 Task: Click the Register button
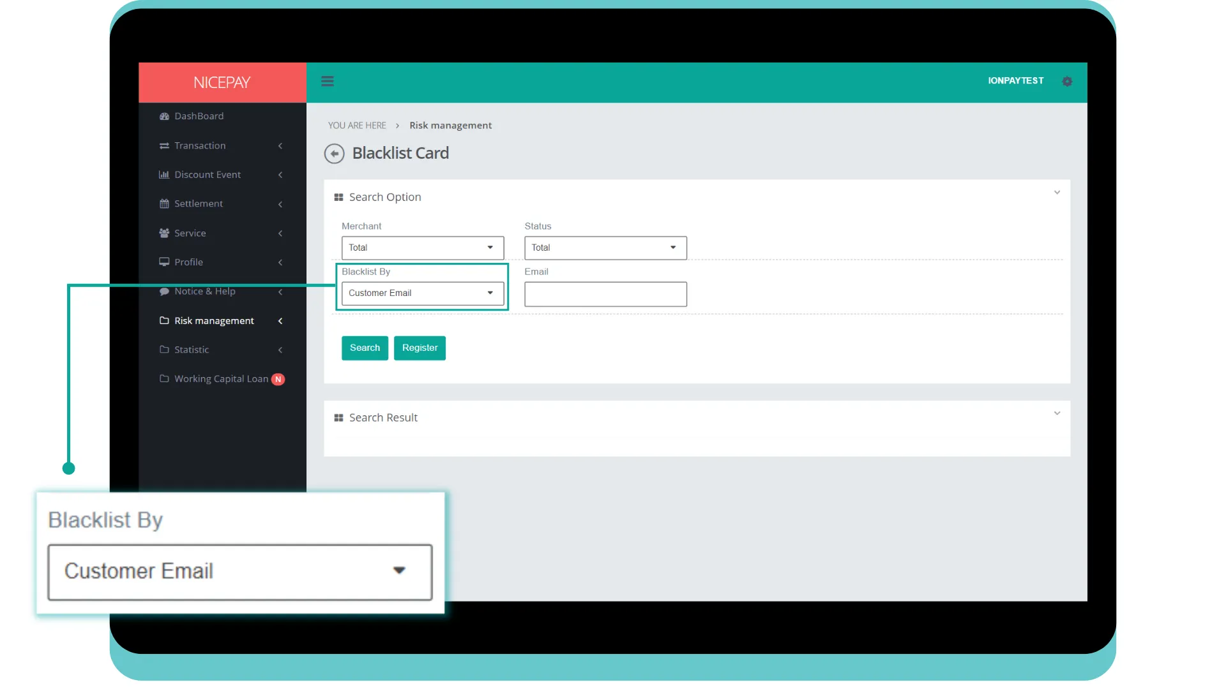coord(420,348)
